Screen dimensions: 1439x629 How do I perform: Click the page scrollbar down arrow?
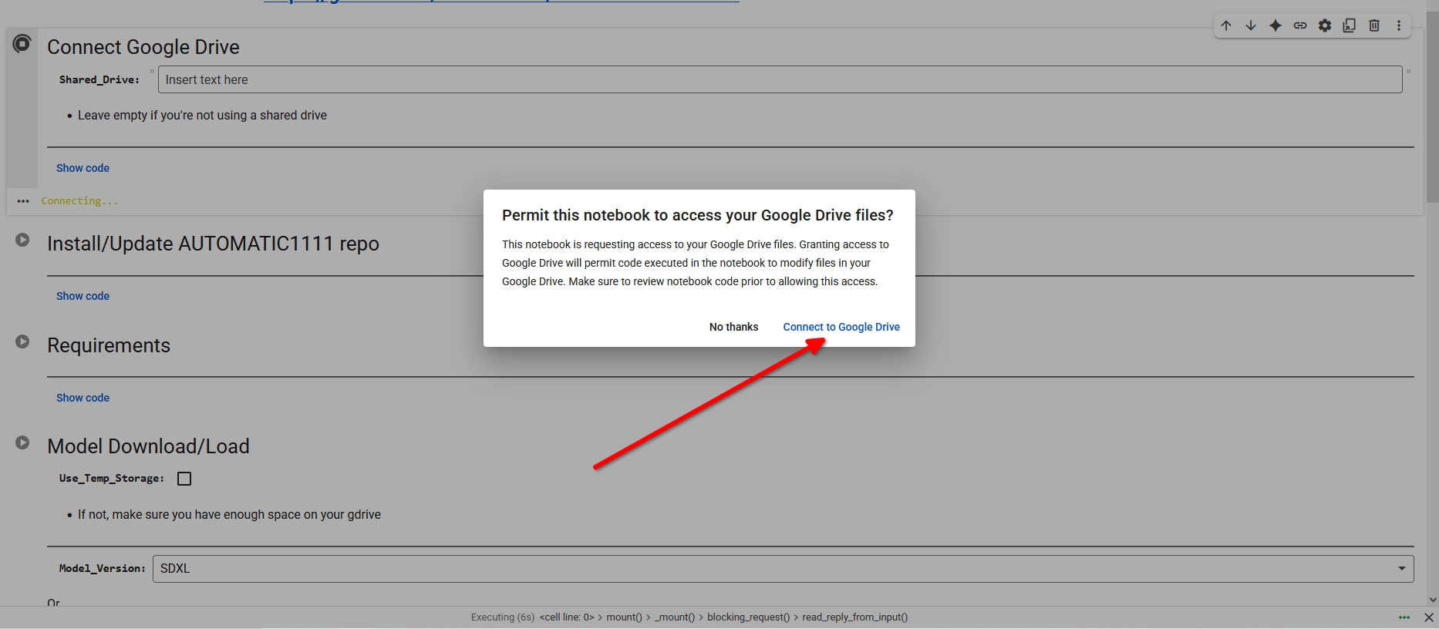(x=1433, y=600)
